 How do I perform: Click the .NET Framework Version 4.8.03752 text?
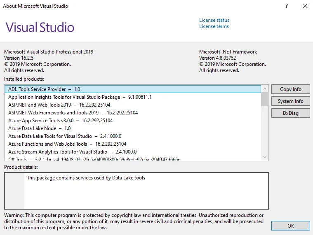click(x=217, y=58)
